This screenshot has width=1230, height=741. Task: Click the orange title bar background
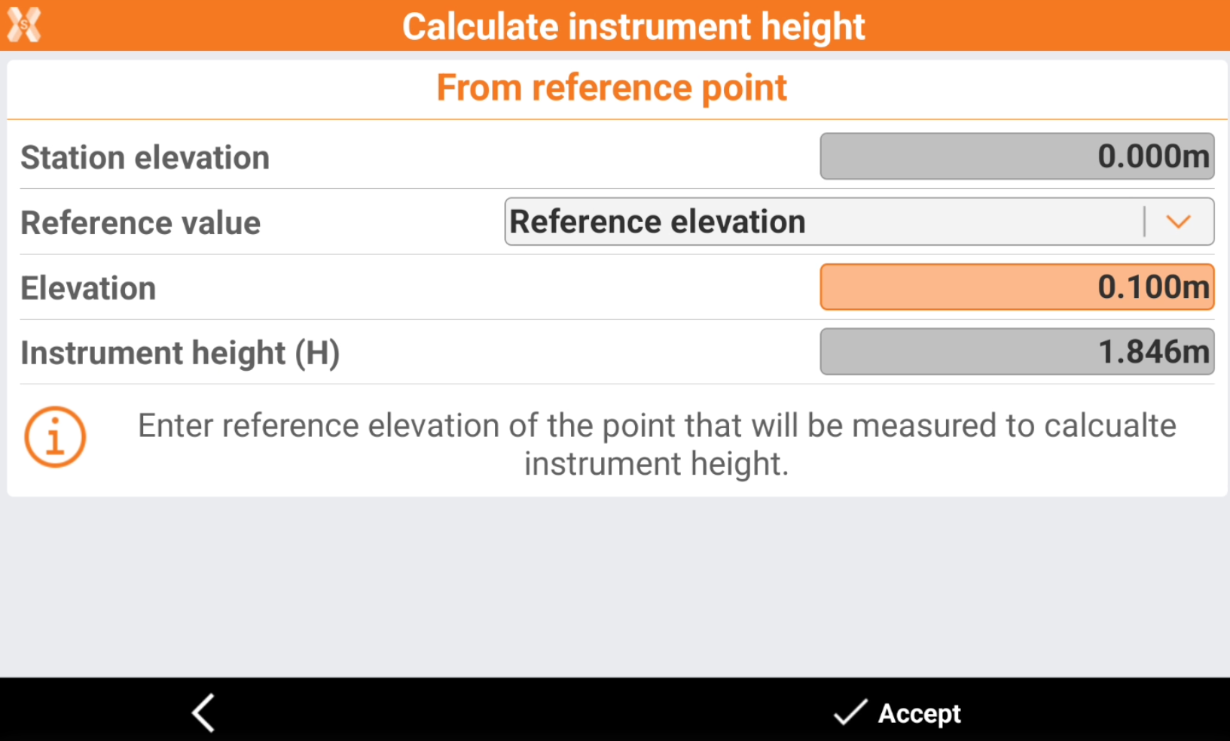coord(1055,26)
